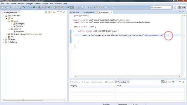Click the Package Explorer horizontal scrollbar thumb
The image size is (187, 105).
pos(24,100)
